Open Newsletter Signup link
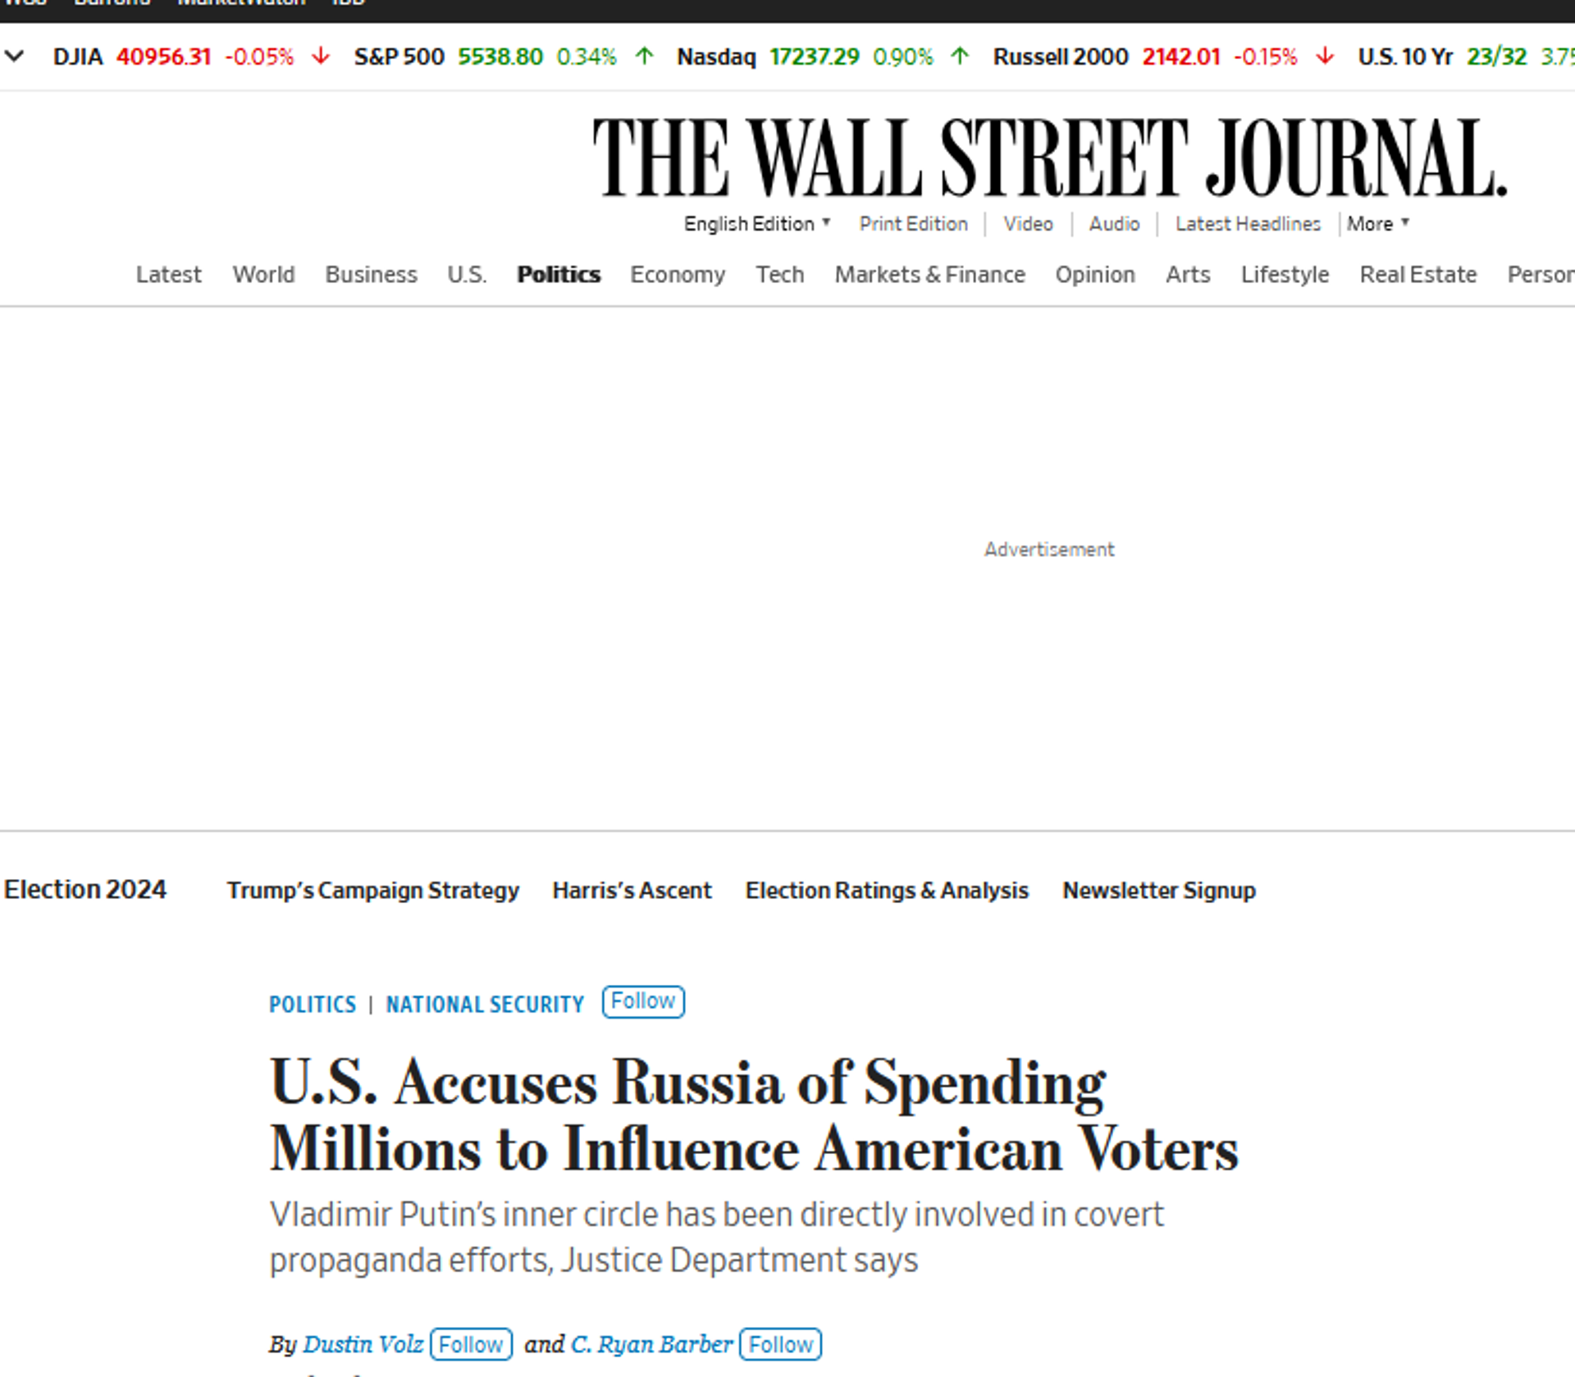This screenshot has height=1377, width=1575. (1159, 891)
